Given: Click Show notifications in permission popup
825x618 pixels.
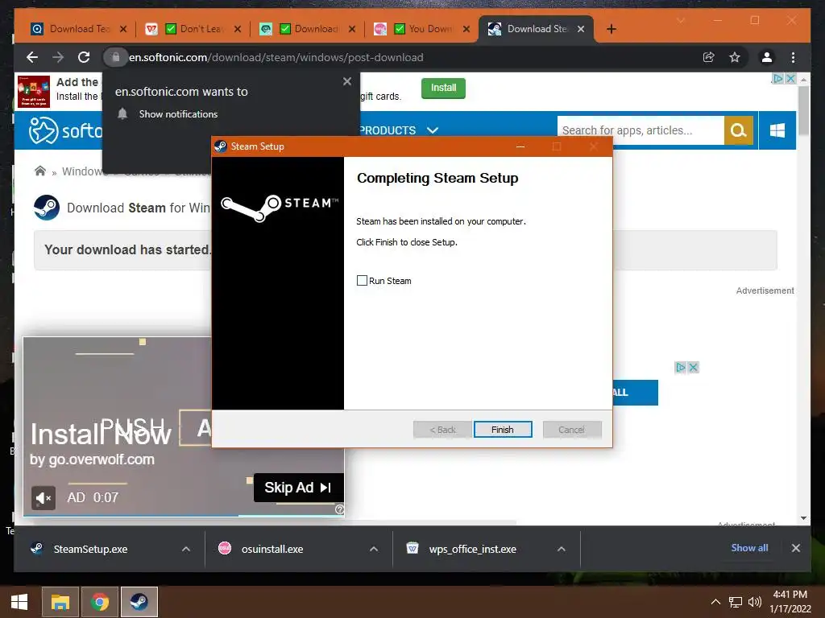Looking at the screenshot, I should 178,114.
